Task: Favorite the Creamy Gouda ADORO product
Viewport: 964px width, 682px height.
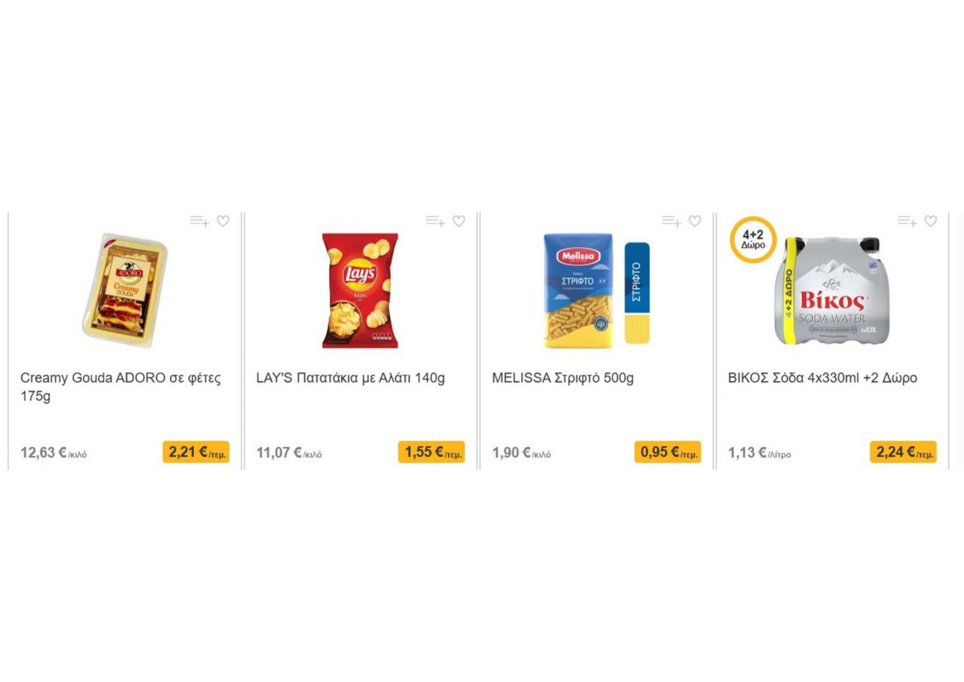Action: tap(223, 221)
